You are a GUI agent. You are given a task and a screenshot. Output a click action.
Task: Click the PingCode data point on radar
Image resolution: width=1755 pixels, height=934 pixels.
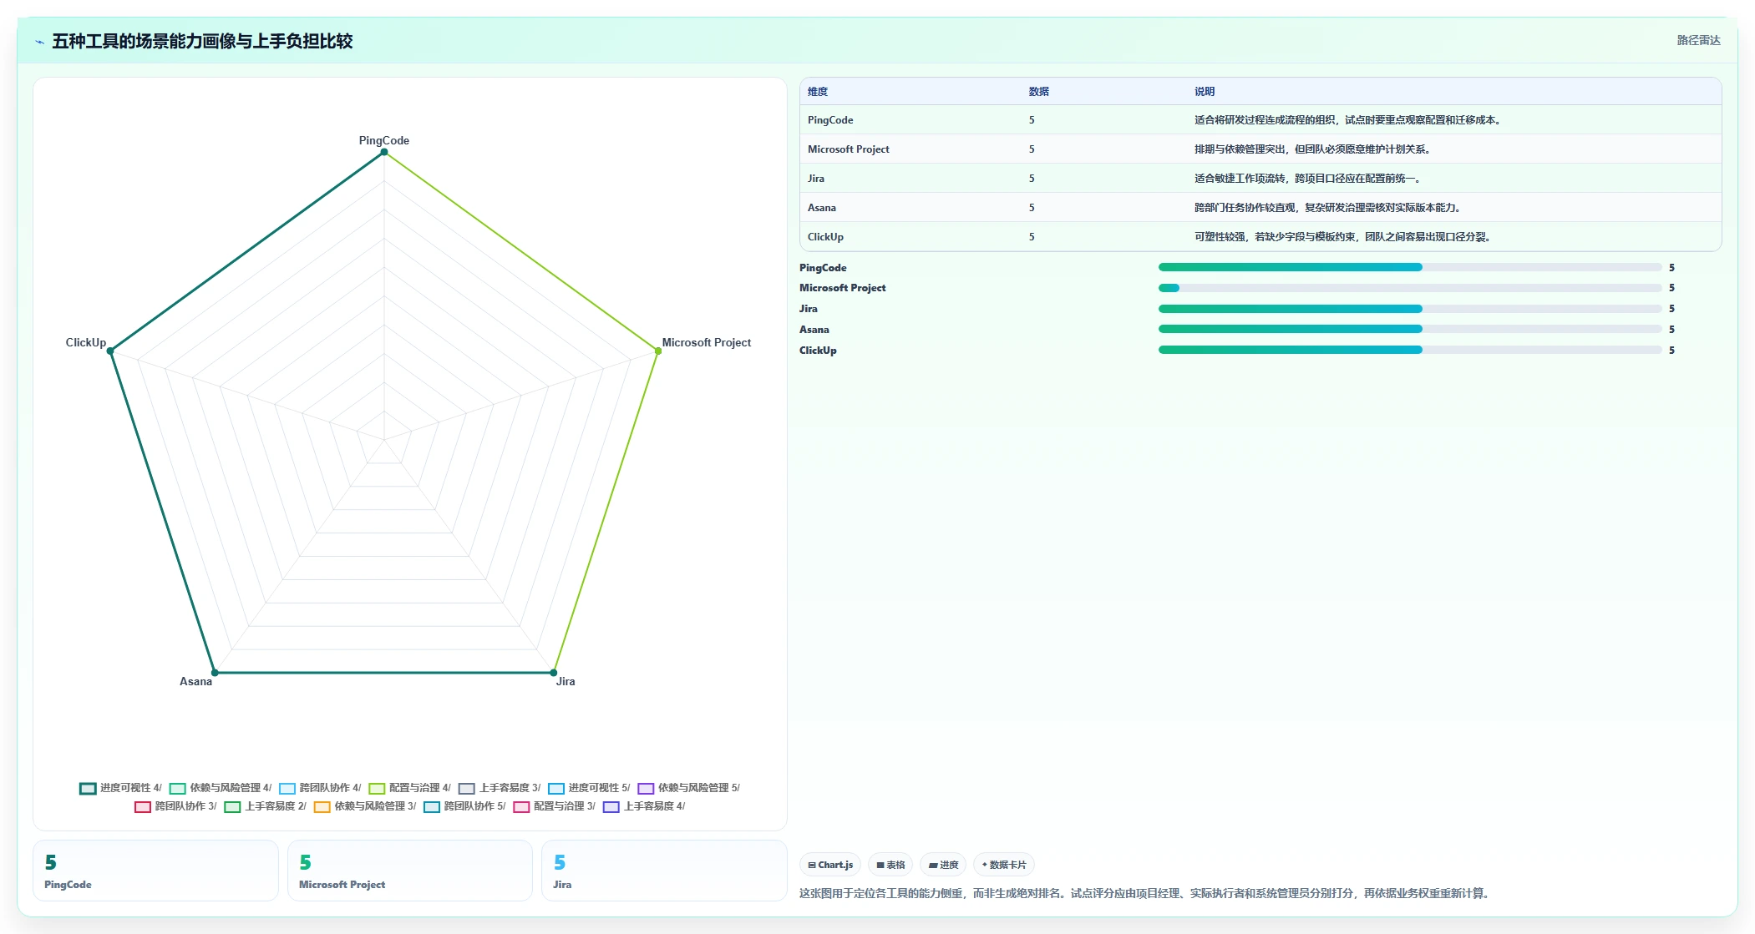click(384, 152)
